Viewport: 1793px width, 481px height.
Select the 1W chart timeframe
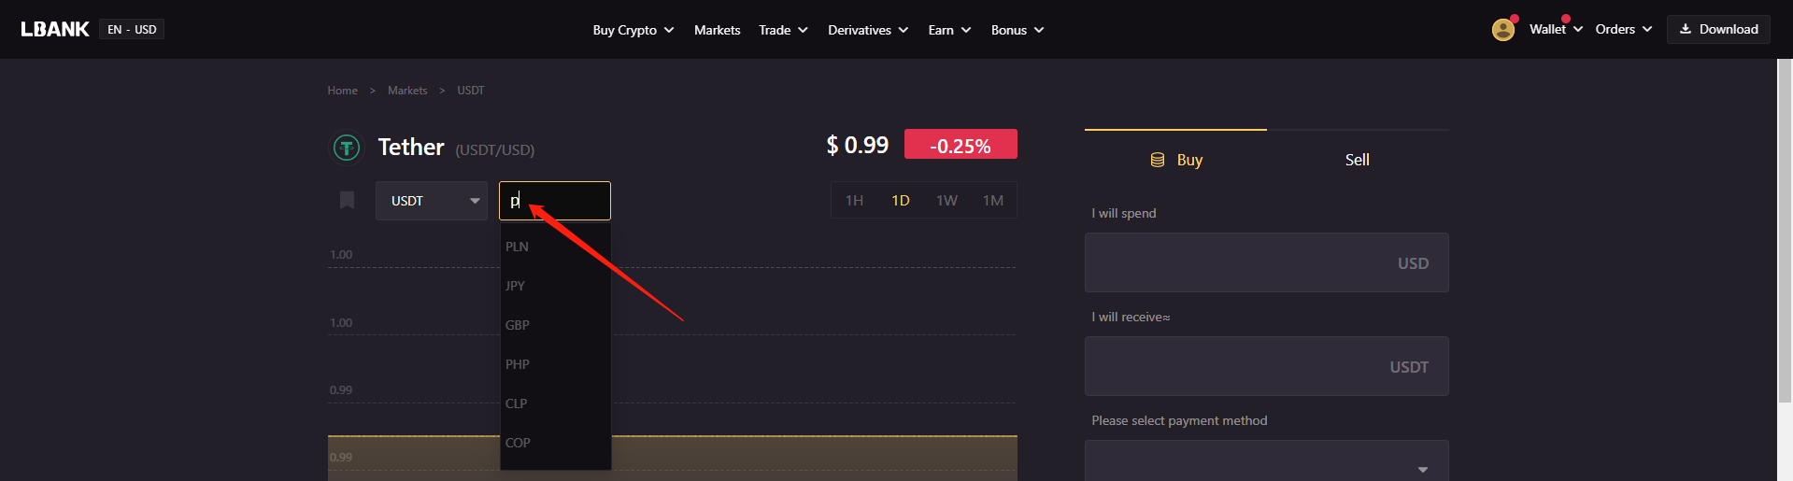(946, 201)
